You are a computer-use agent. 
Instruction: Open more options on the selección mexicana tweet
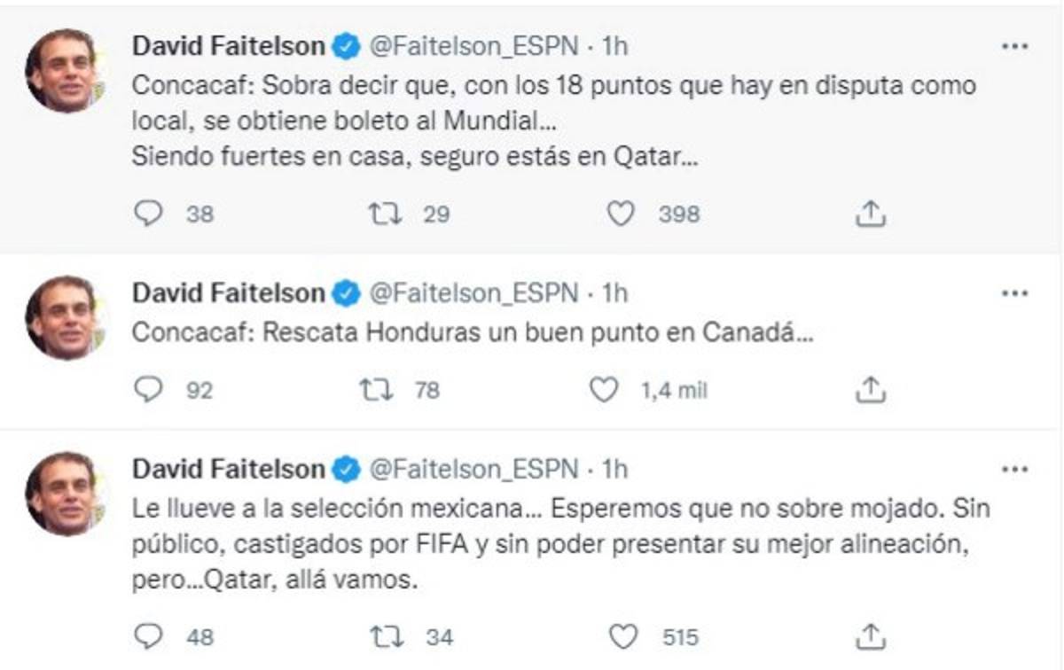1013,468
